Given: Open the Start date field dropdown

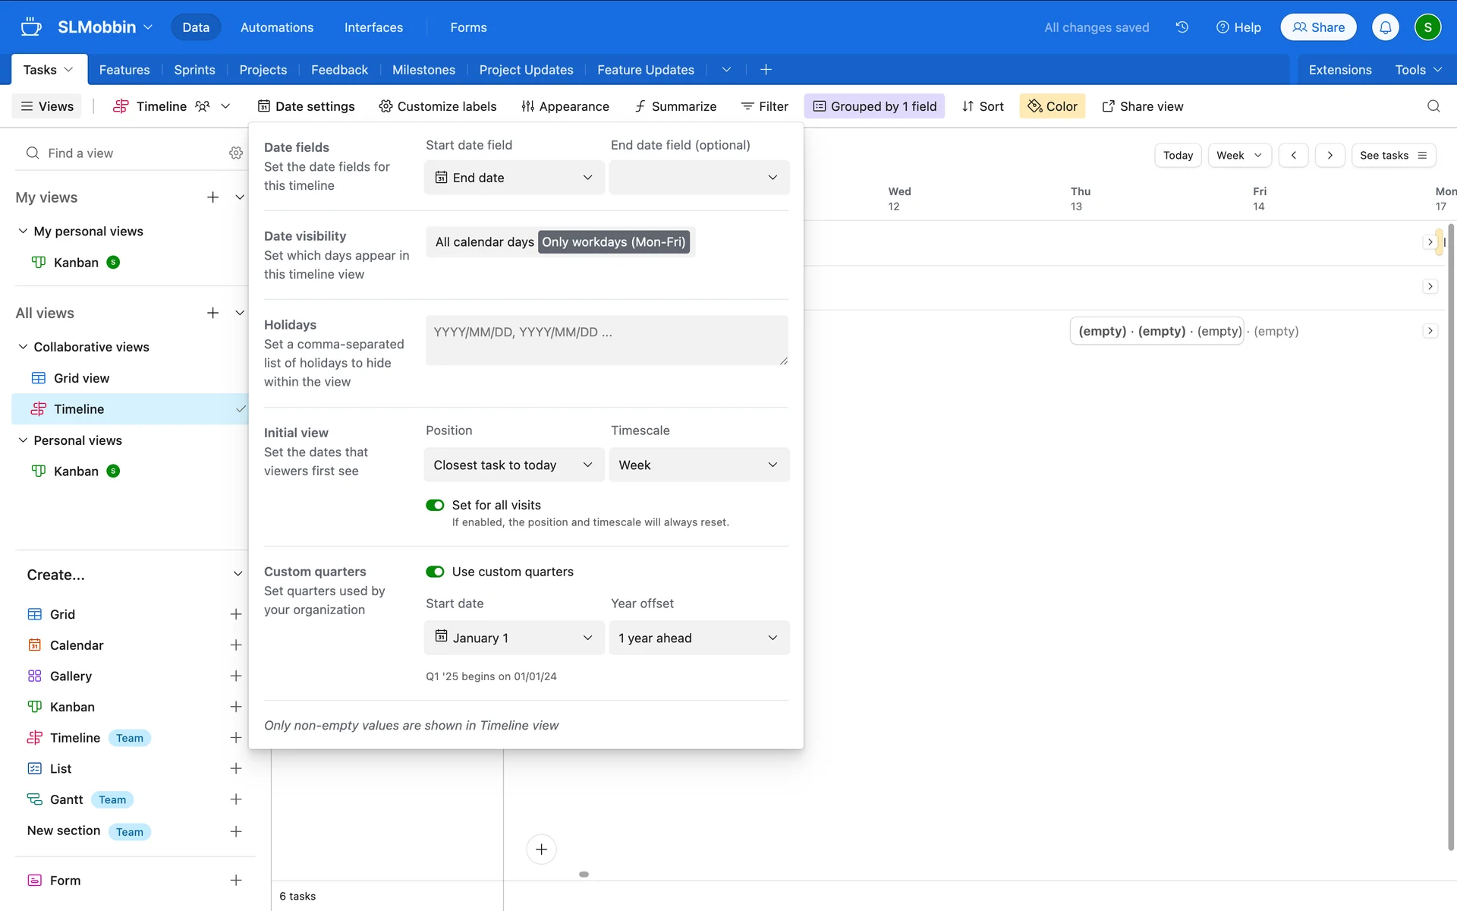Looking at the screenshot, I should pos(514,178).
